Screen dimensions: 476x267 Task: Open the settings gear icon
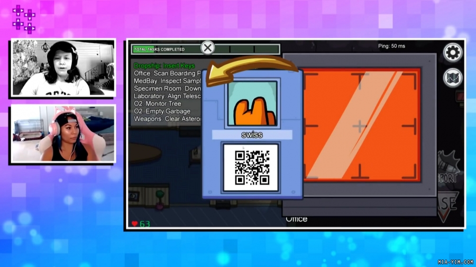(x=453, y=53)
